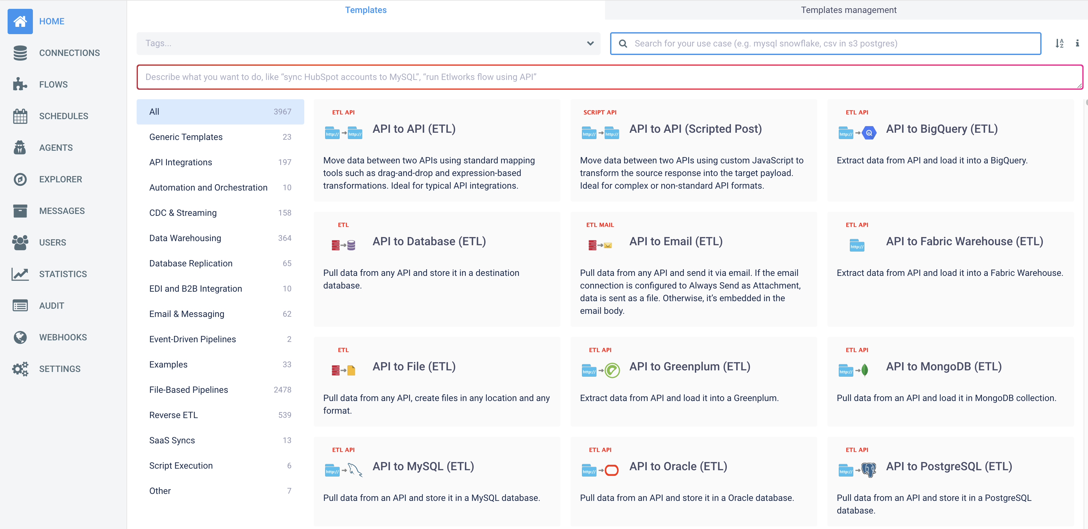Click the alphabetical sort icon

pos(1059,43)
